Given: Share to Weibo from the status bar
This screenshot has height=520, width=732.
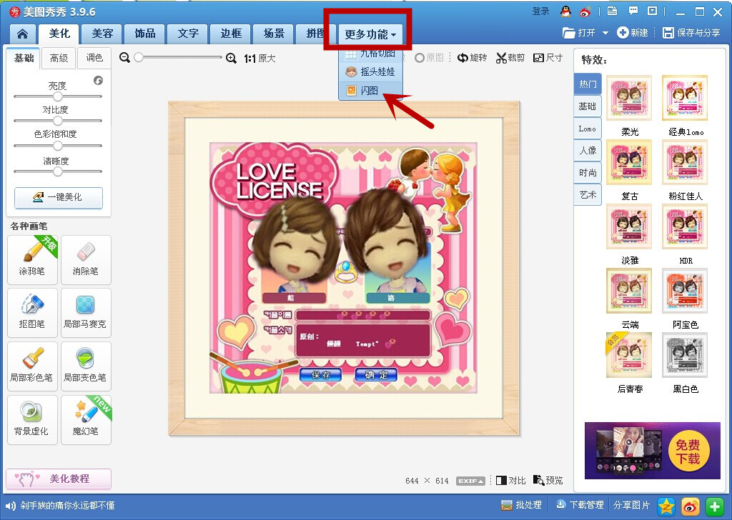Looking at the screenshot, I should 691,506.
